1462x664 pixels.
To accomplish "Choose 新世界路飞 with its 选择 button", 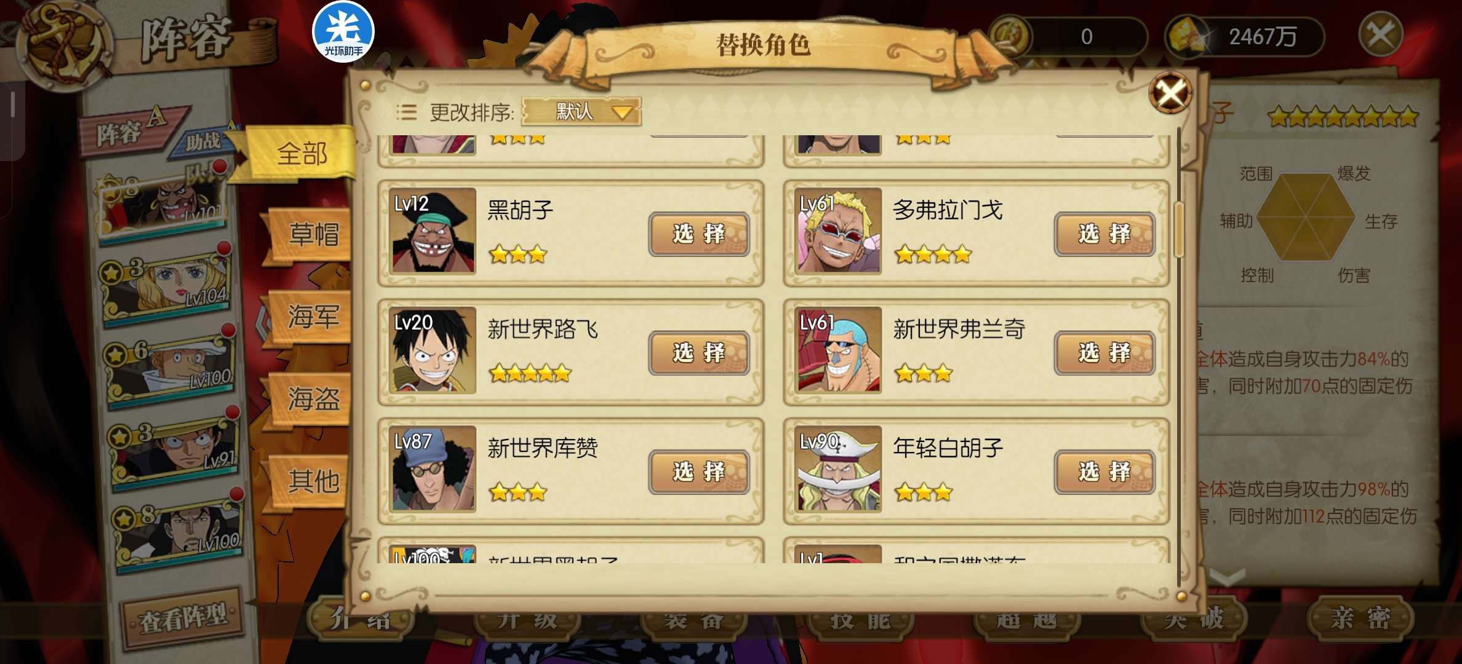I will tap(699, 353).
